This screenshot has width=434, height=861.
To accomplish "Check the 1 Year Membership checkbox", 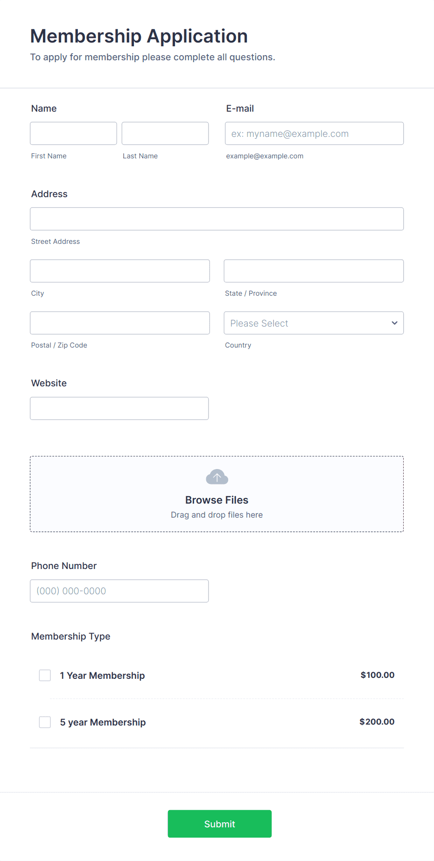I will pos(45,676).
